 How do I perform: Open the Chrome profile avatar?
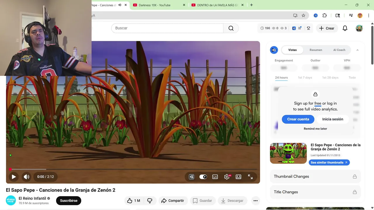360,15
